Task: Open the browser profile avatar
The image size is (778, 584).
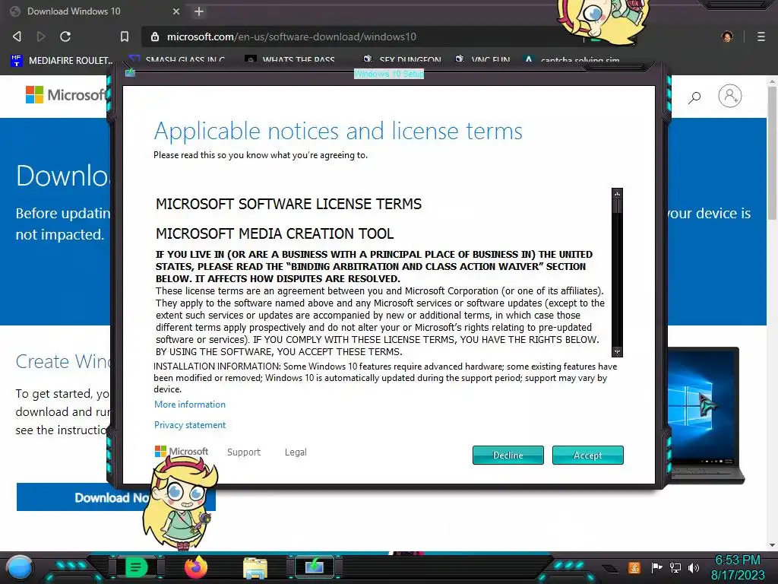Action: tap(727, 36)
